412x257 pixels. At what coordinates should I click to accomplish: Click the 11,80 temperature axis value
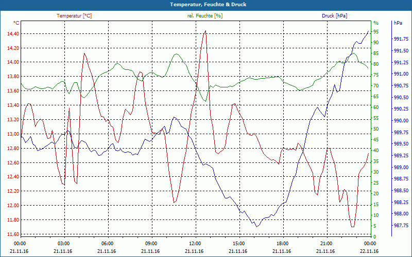pos(13,220)
